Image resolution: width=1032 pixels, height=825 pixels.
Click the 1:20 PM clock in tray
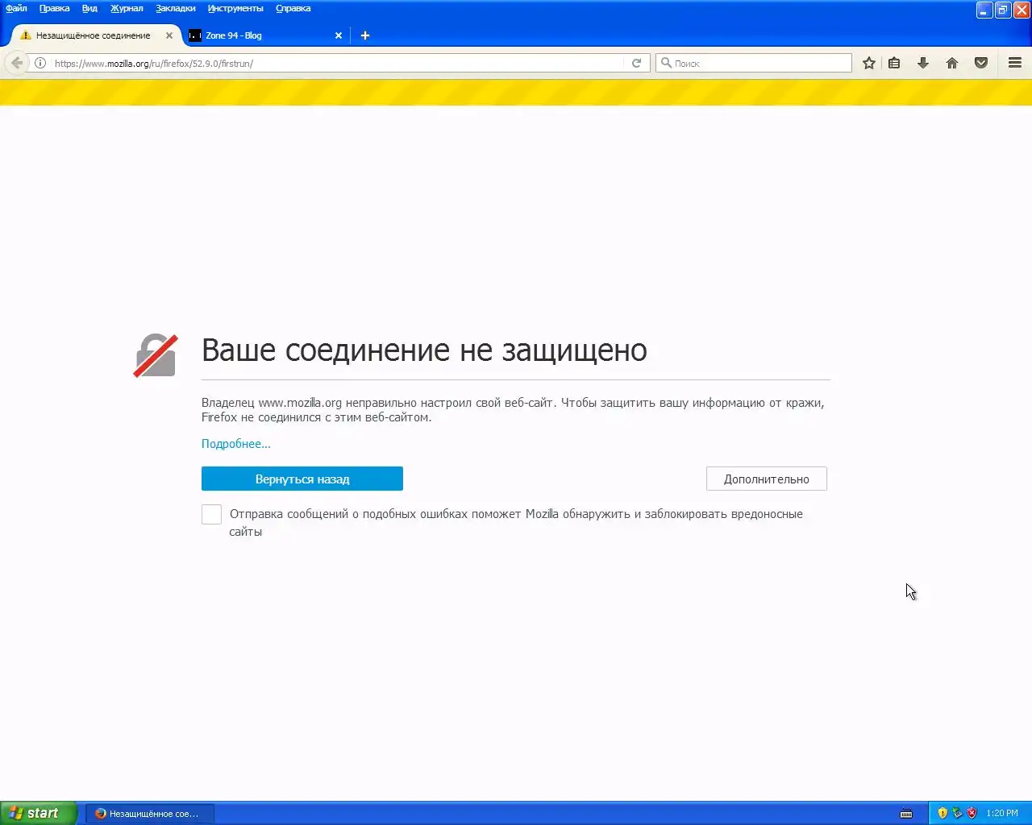coord(1002,814)
